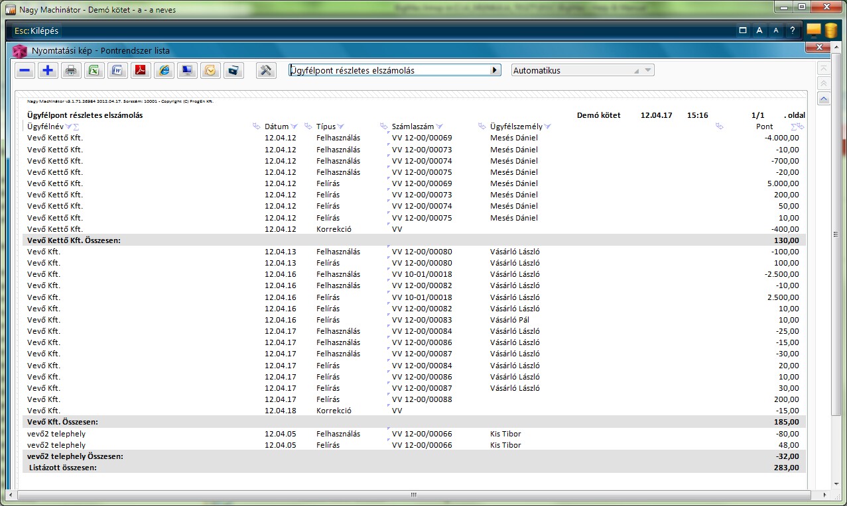Open report settings with the tools icon
Viewport: 847px width, 506px height.
pos(266,70)
